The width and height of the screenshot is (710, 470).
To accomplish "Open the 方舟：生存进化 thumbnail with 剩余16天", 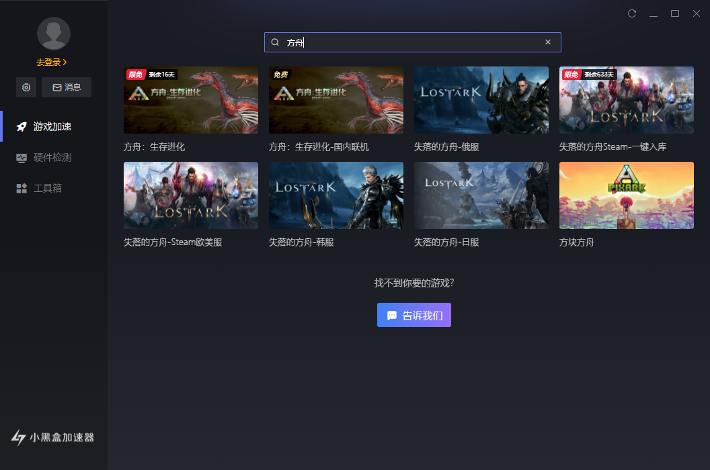I will coord(191,100).
